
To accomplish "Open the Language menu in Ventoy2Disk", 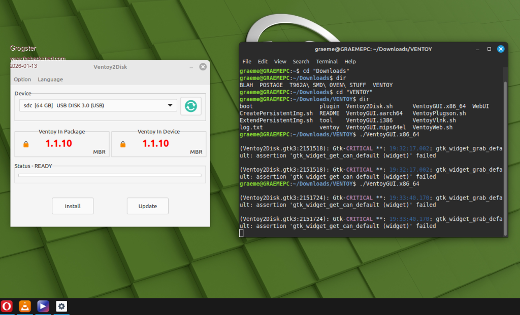I will (50, 80).
